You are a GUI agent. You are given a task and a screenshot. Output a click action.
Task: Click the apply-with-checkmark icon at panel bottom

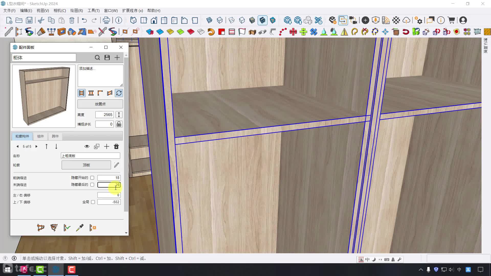67,228
